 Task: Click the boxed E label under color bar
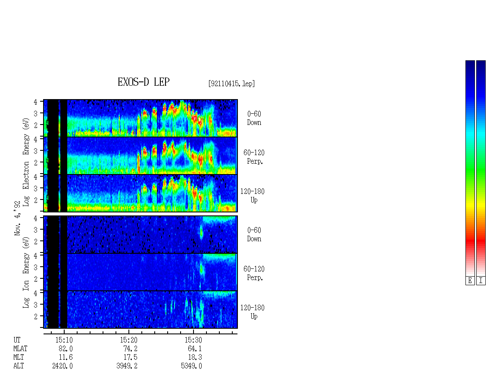pos(470,281)
